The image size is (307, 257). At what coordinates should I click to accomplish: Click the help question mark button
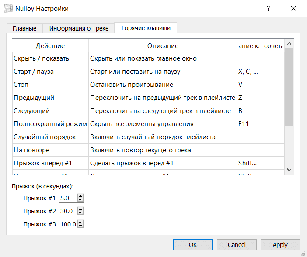[x=269, y=9]
